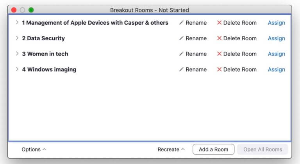The width and height of the screenshot is (300, 164).
Task: Assign participants to Windows imaging room
Action: (276, 69)
